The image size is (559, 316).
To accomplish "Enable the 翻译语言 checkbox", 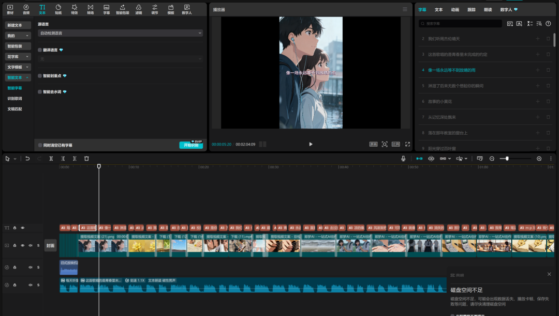I will (40, 50).
